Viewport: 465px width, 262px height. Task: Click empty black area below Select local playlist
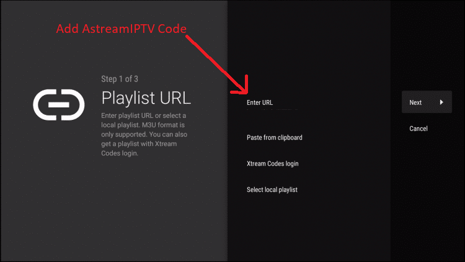click(308, 228)
